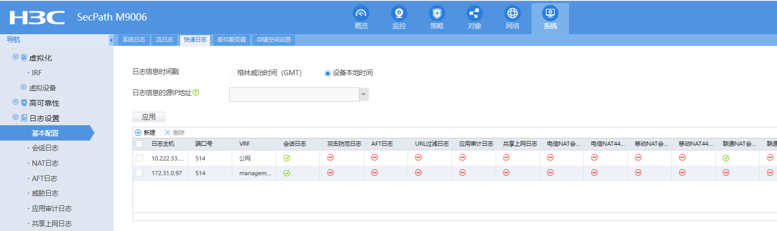Open the 策略 policy shield icon

[437, 13]
